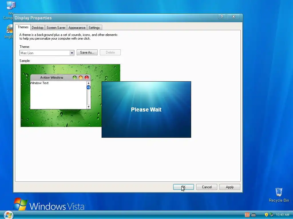293x219 pixels.
Task: Click the Mac Lion theme combo box
Action: (x=47, y=53)
